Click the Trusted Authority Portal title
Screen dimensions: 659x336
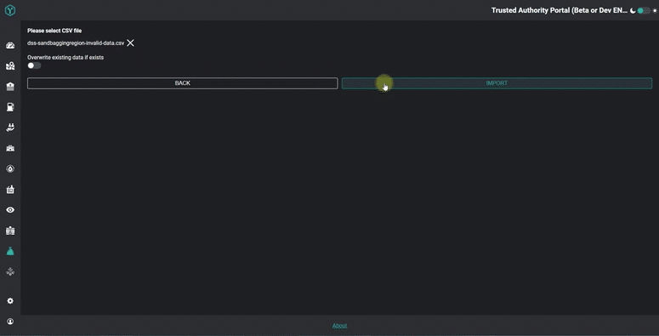(560, 10)
